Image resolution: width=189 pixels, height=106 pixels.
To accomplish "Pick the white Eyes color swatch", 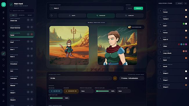I will point(186,24).
